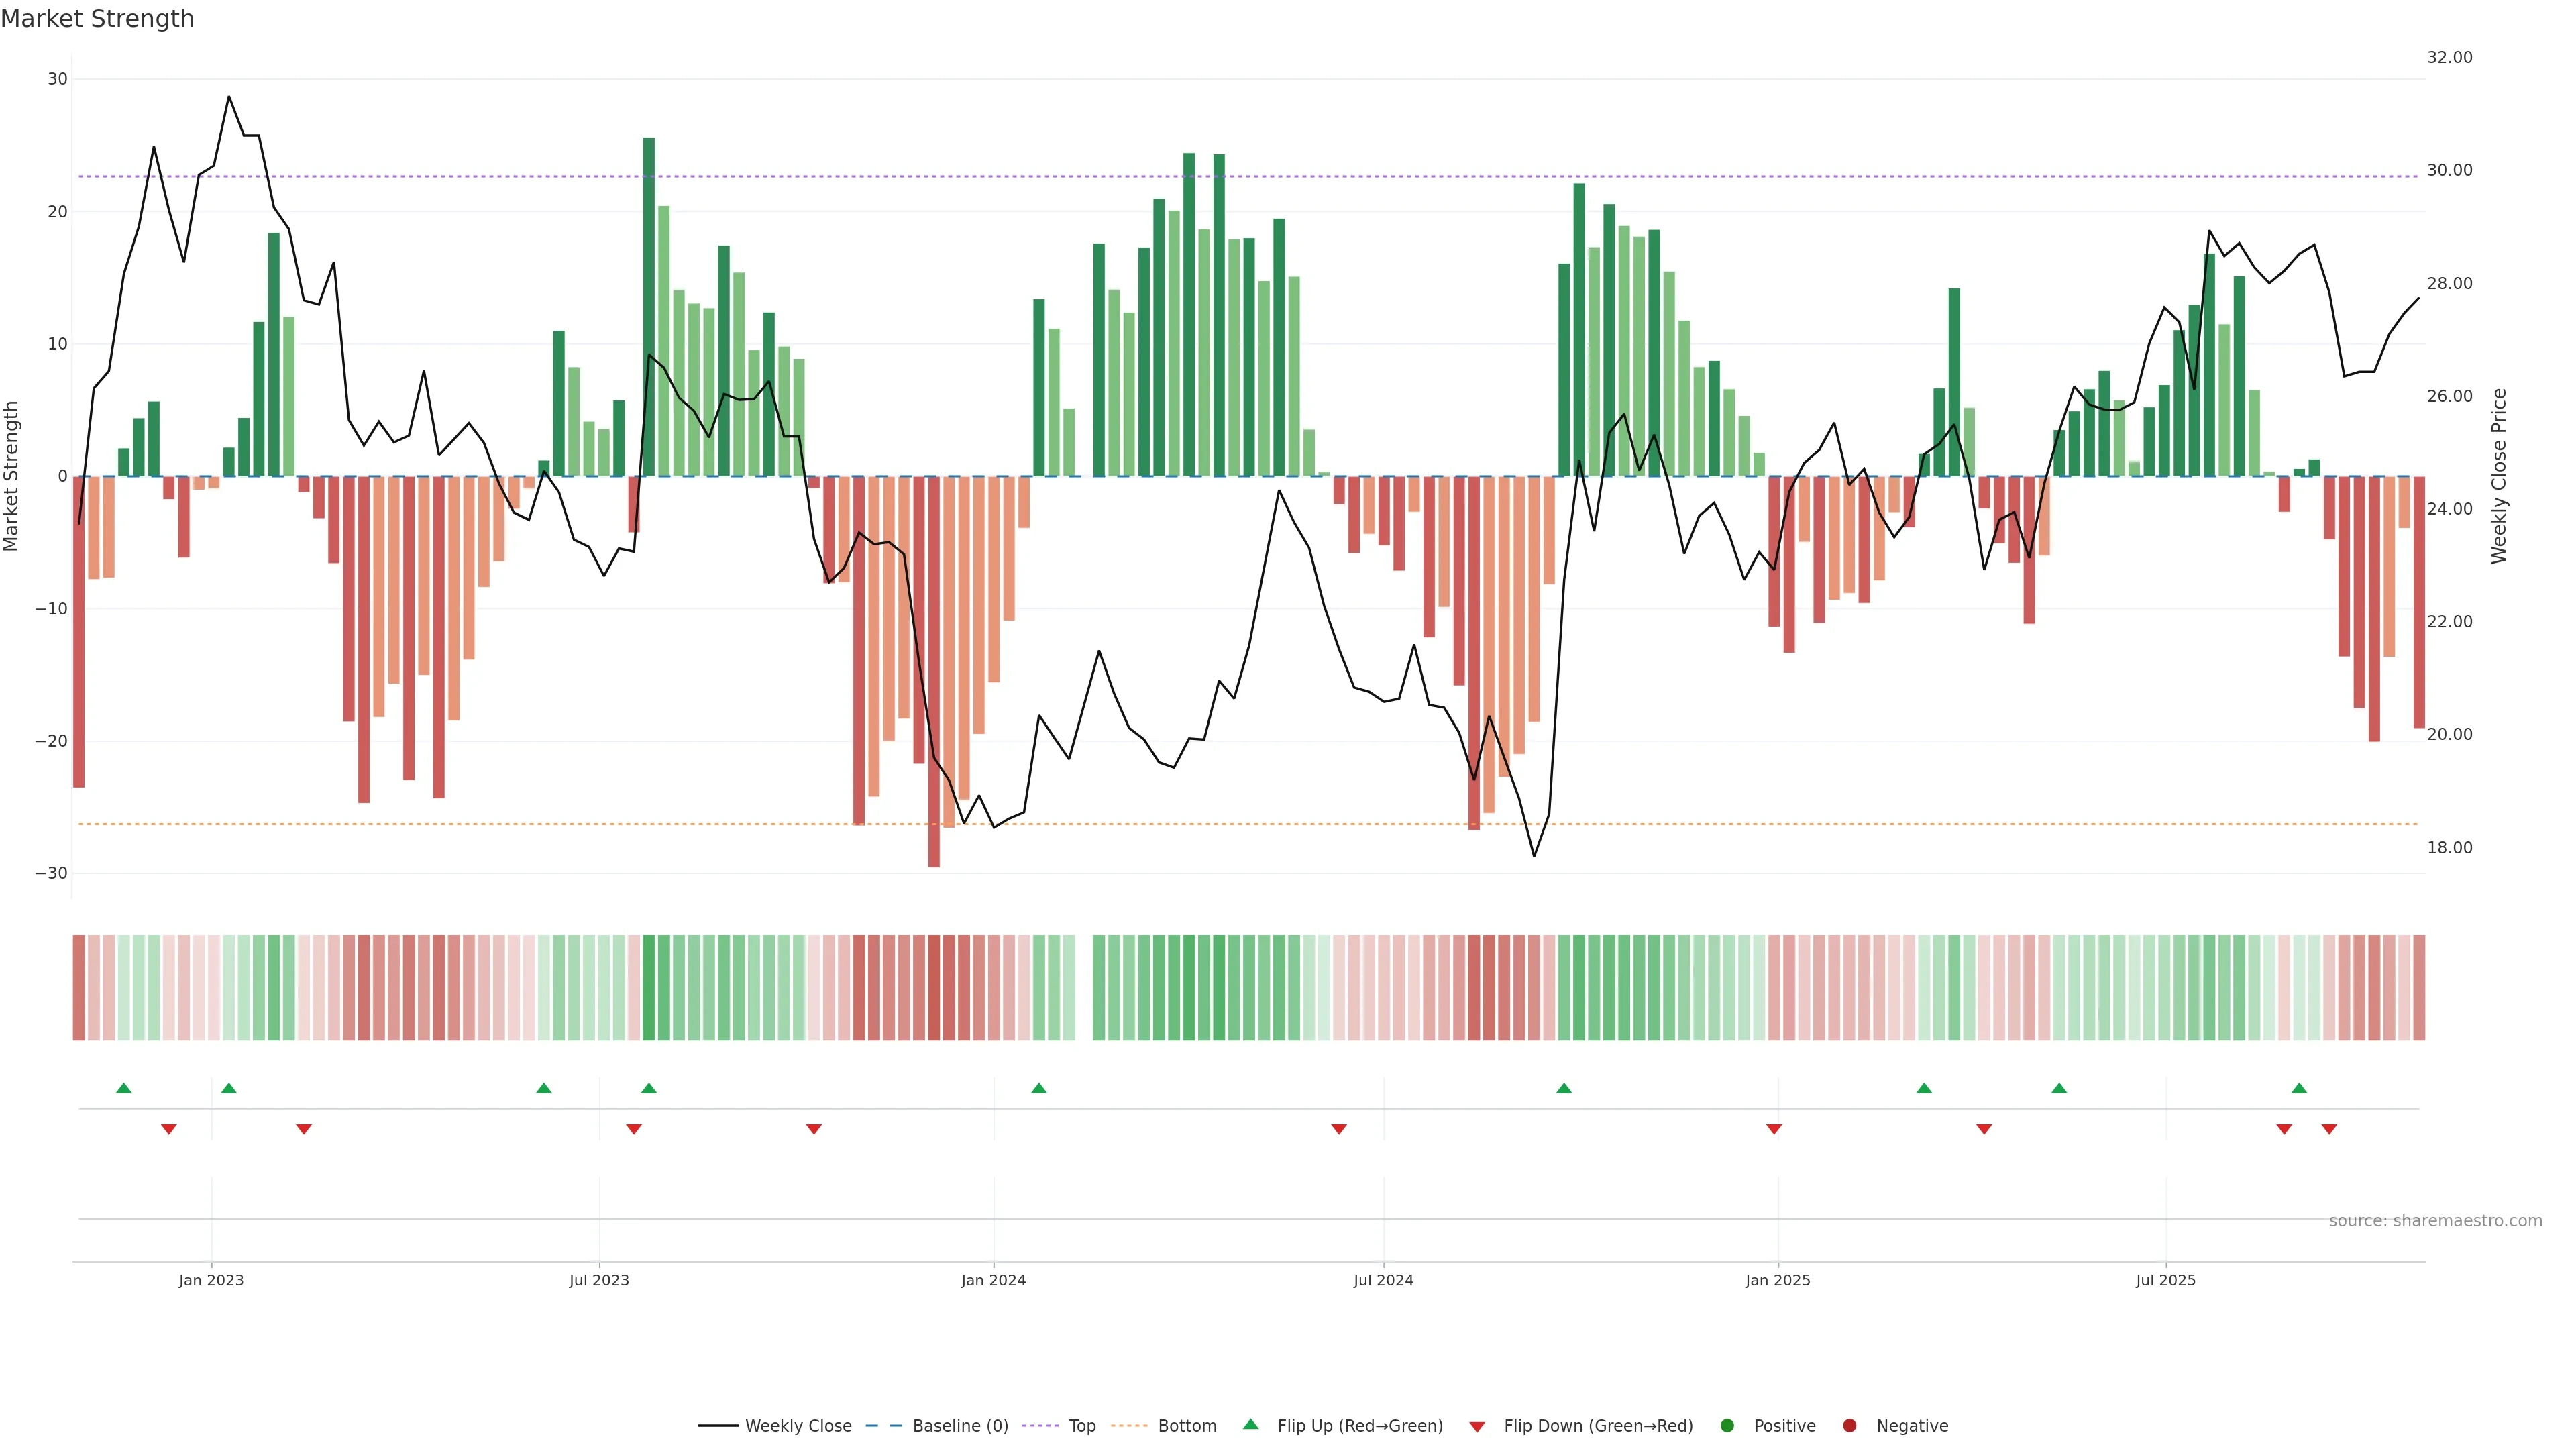Screen dimensions: 2576x1449
Task: Click the green flip-up marker right of Jan 2023
Action: click(x=229, y=1088)
